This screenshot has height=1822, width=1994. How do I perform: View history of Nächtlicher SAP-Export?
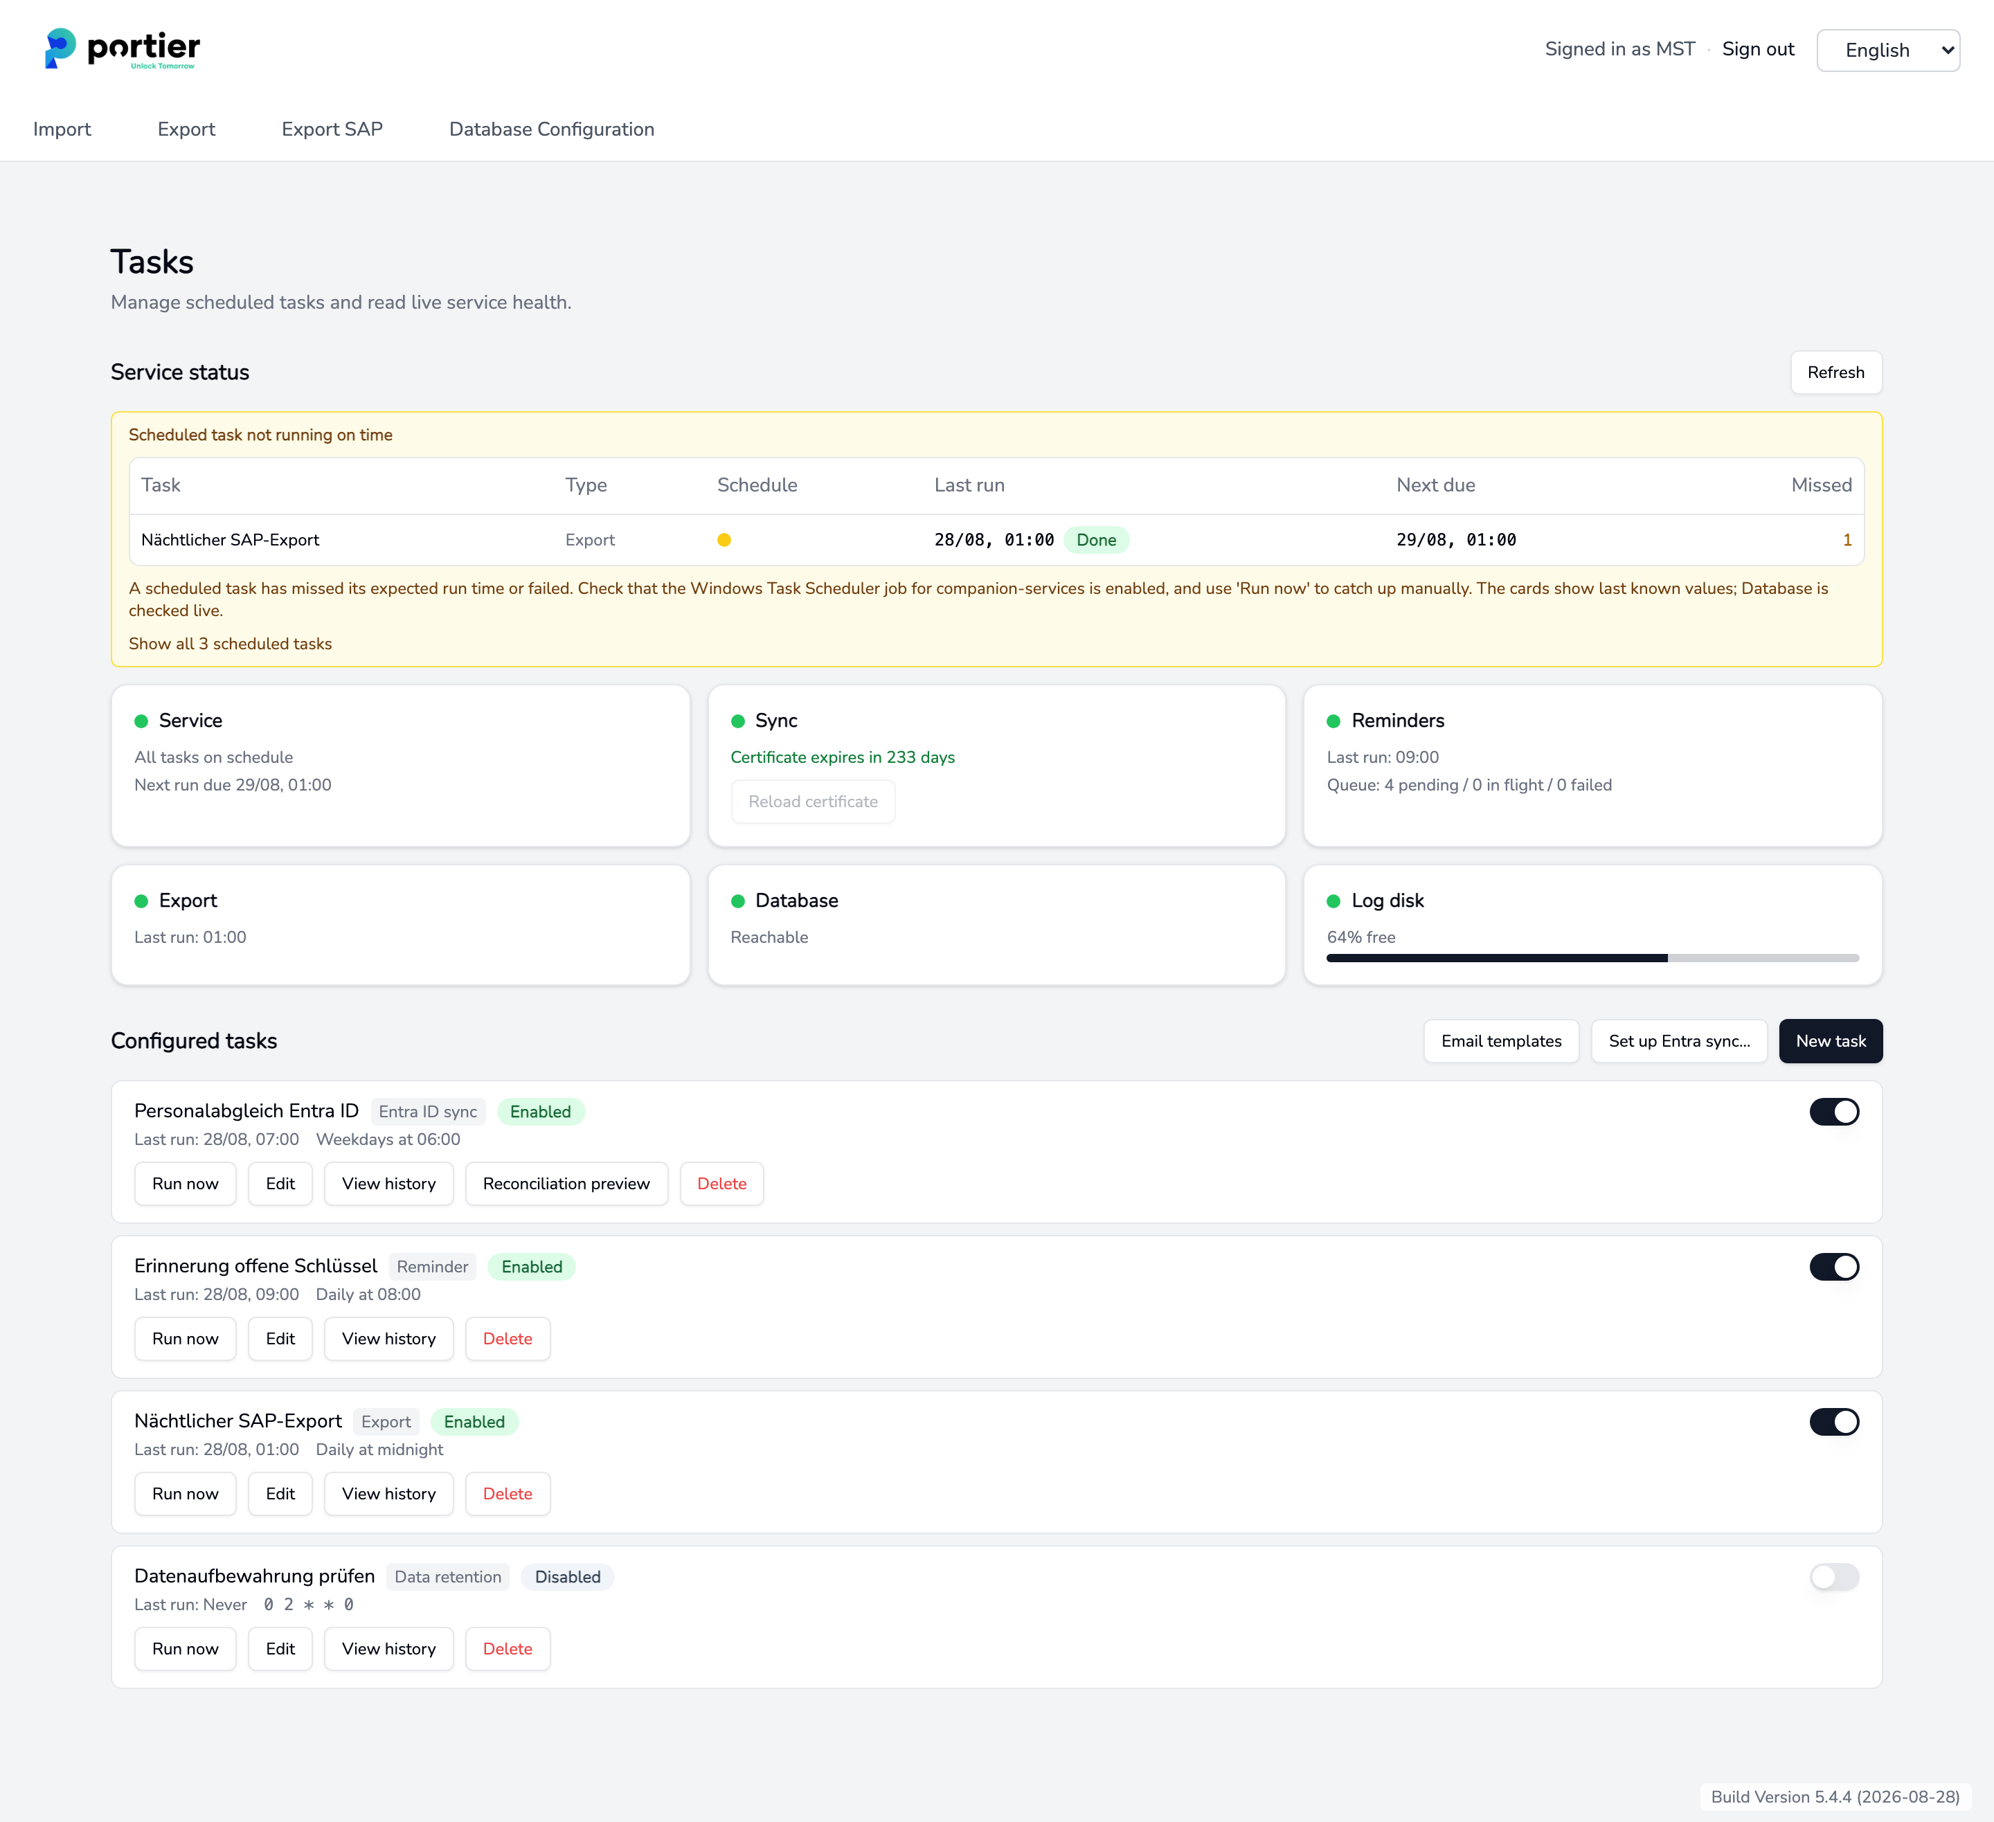pyautogui.click(x=388, y=1495)
